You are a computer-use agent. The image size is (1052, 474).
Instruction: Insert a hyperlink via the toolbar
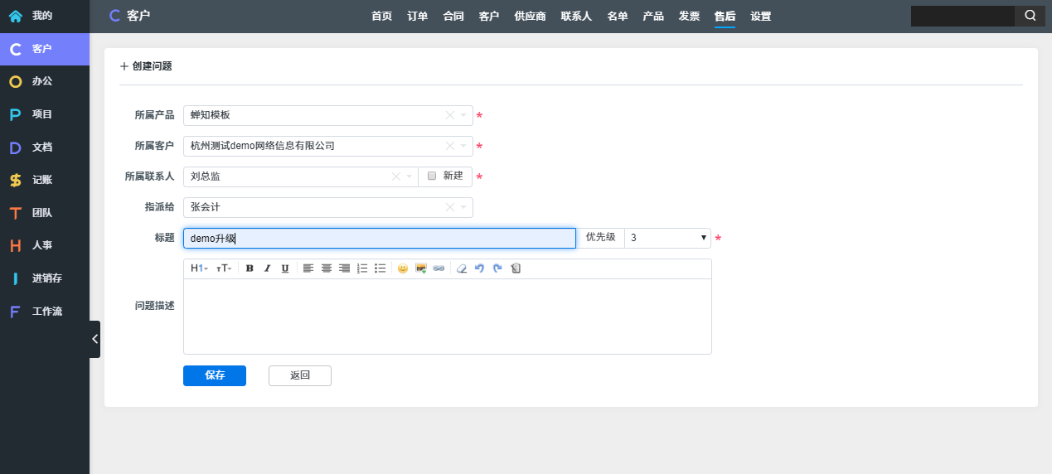point(439,268)
